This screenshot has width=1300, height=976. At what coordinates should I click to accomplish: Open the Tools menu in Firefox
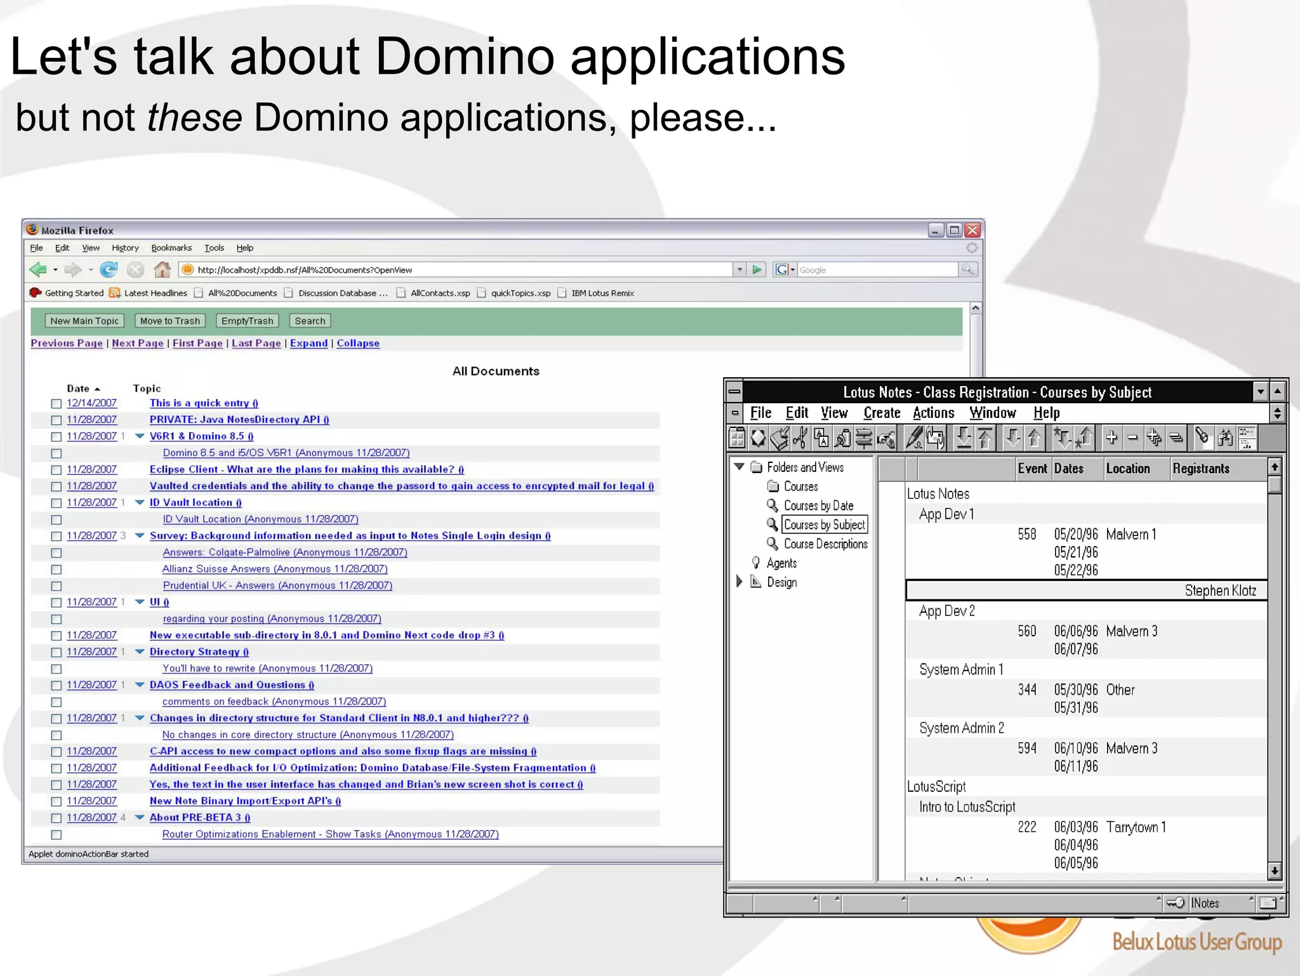pyautogui.click(x=214, y=248)
